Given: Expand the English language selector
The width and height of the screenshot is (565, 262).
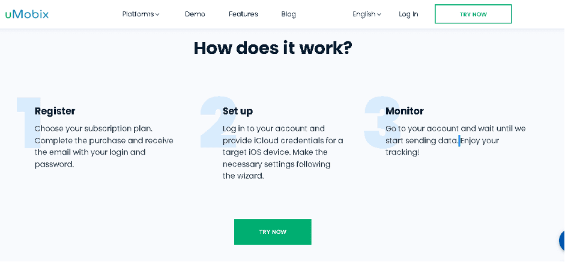Looking at the screenshot, I should pyautogui.click(x=366, y=14).
